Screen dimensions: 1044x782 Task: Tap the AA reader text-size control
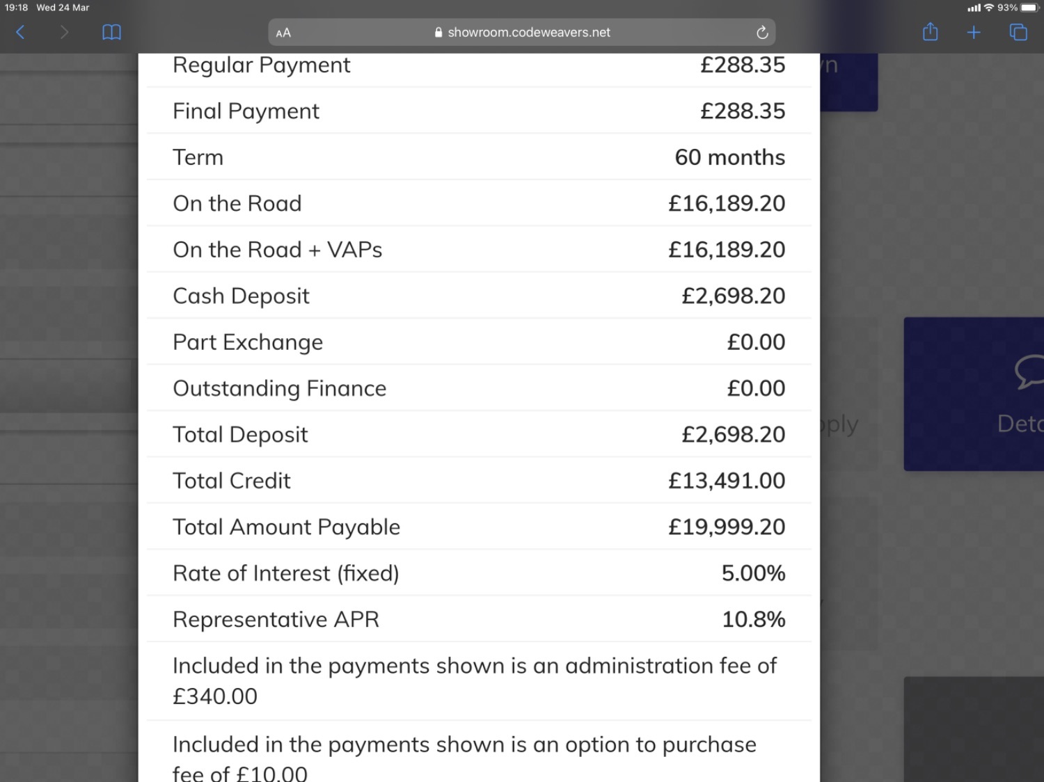[283, 33]
